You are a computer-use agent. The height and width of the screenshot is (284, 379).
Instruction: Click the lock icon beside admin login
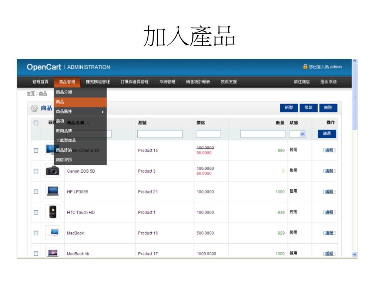coord(305,67)
